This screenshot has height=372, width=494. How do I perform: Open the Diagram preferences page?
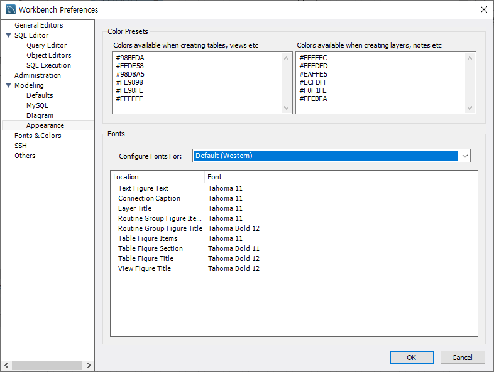click(40, 115)
